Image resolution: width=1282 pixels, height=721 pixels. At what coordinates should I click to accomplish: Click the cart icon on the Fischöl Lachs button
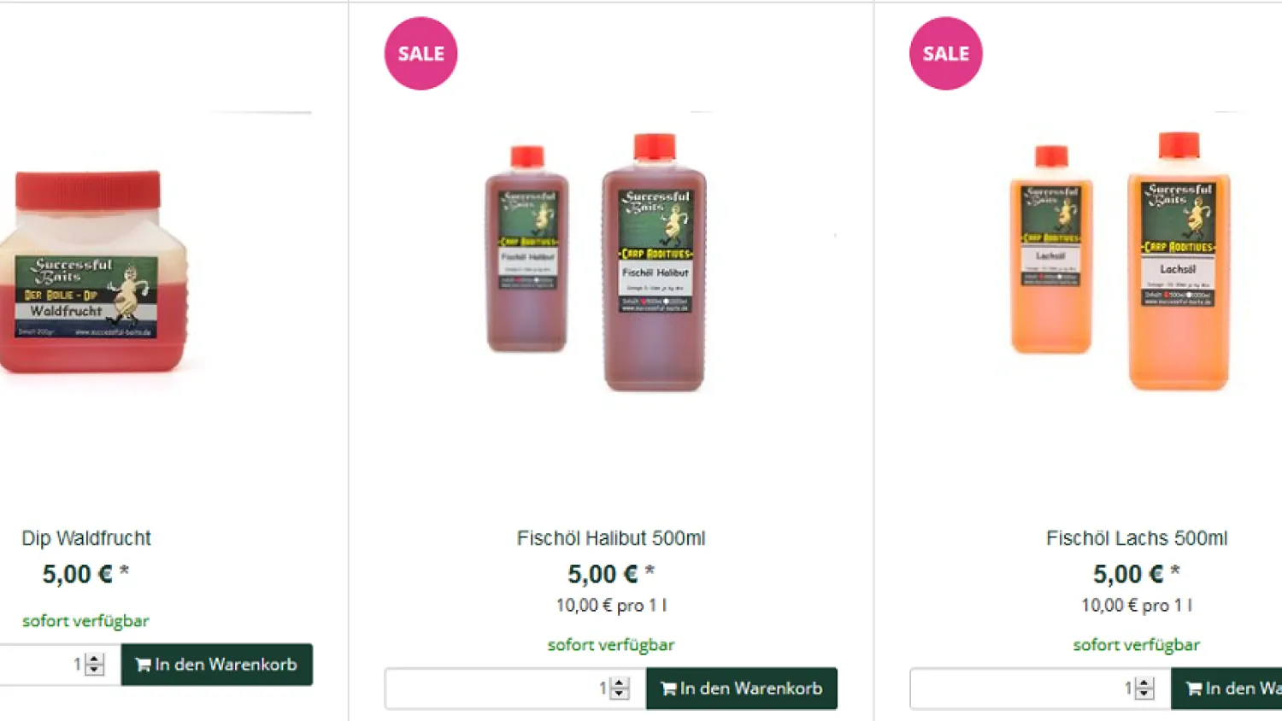coord(1195,688)
